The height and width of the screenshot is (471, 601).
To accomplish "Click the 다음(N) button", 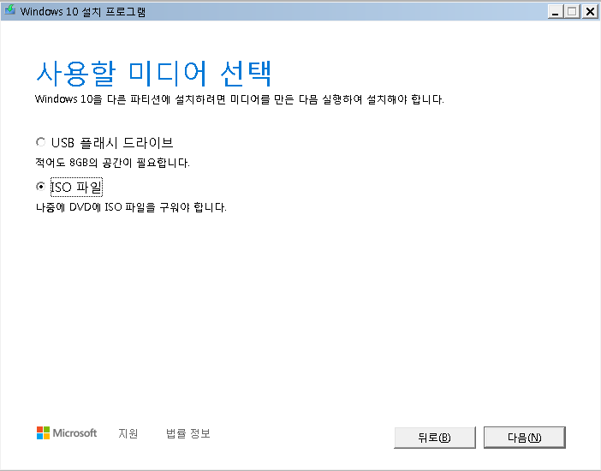I will tap(524, 438).
